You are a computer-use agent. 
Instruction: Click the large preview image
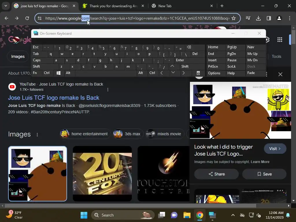tap(240, 110)
